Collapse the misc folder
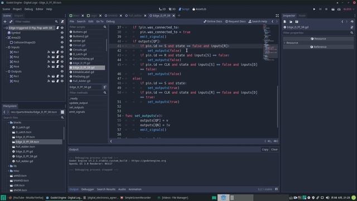 coord(9,171)
